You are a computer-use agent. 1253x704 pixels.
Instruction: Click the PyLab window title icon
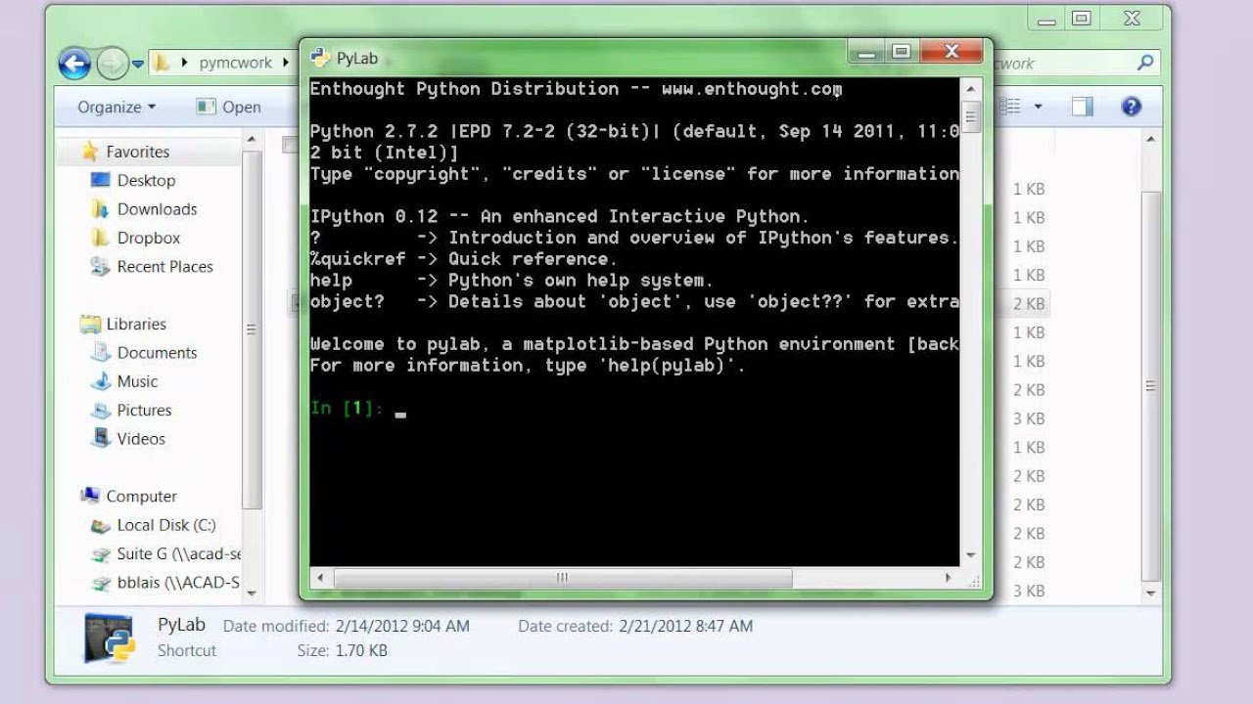click(x=319, y=58)
